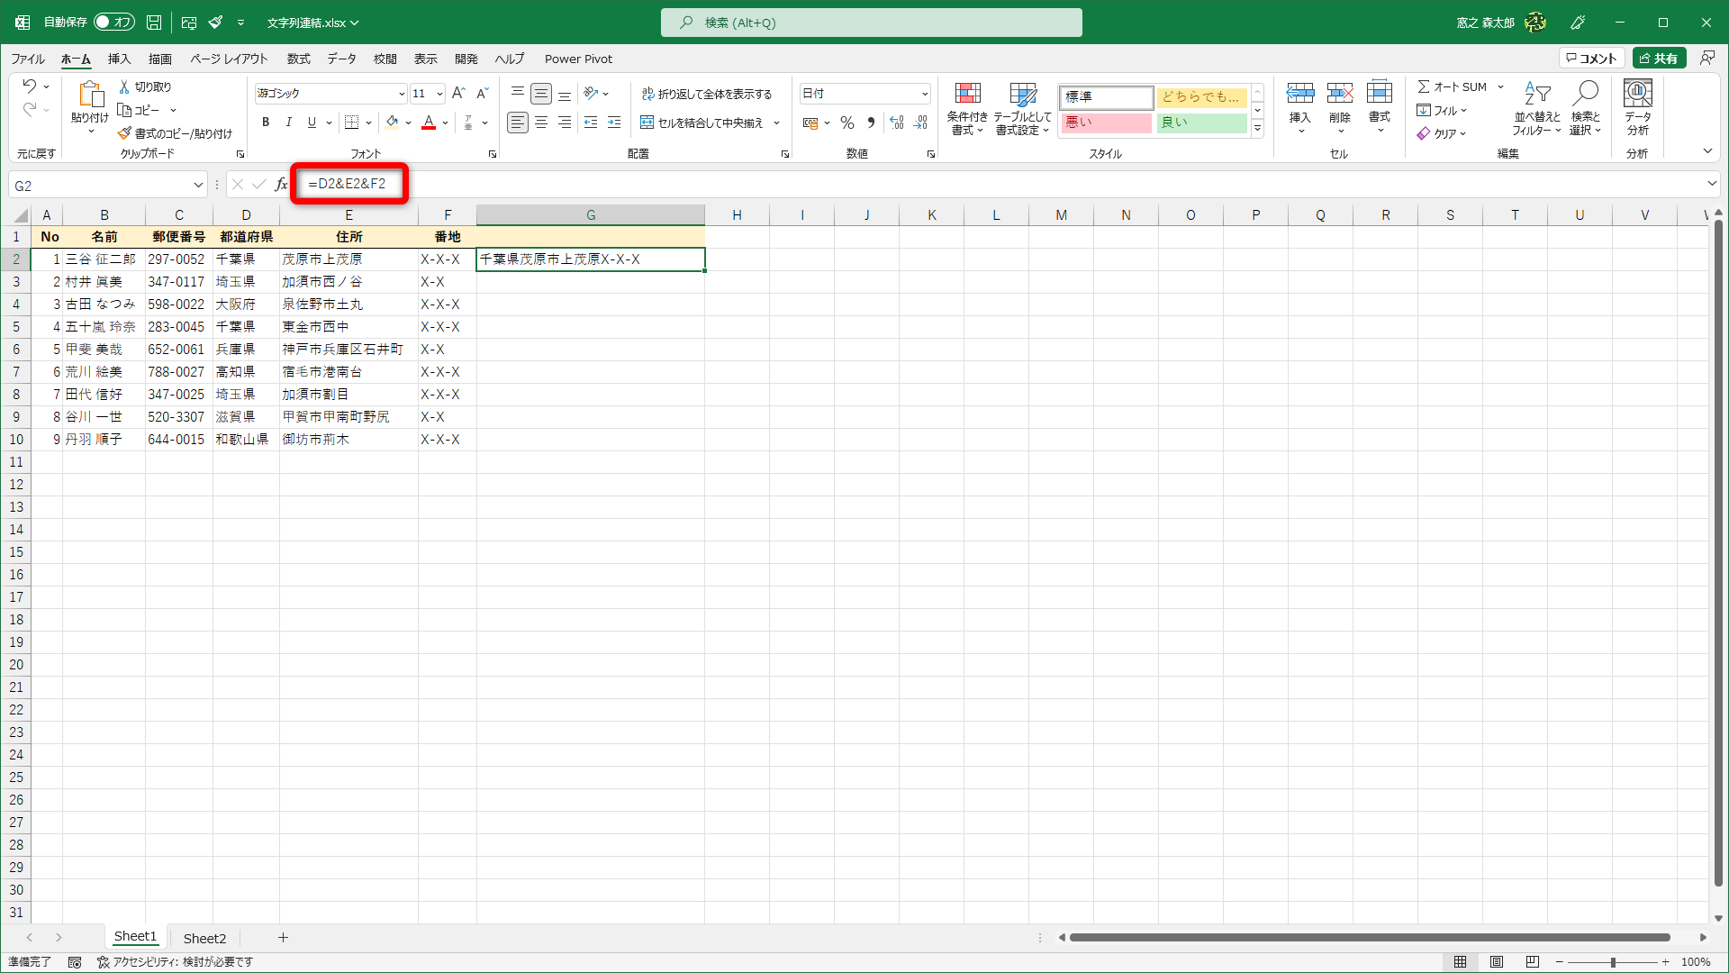
Task: Click the Format Painter brush icon
Action: point(125,133)
